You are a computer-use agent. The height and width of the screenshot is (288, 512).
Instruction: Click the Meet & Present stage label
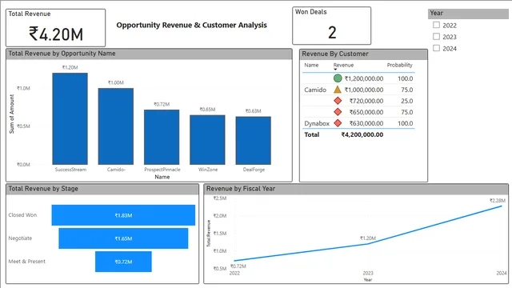[x=26, y=262]
